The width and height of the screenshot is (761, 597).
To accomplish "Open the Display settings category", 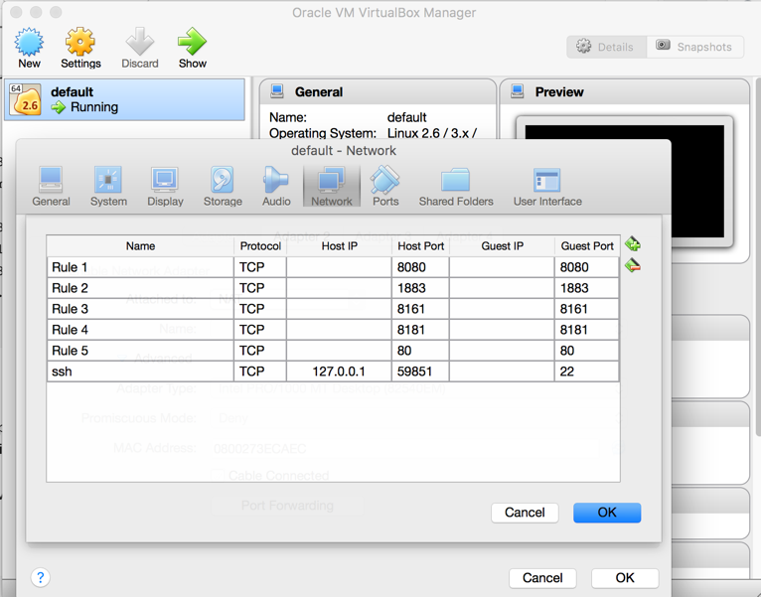I will 165,187.
